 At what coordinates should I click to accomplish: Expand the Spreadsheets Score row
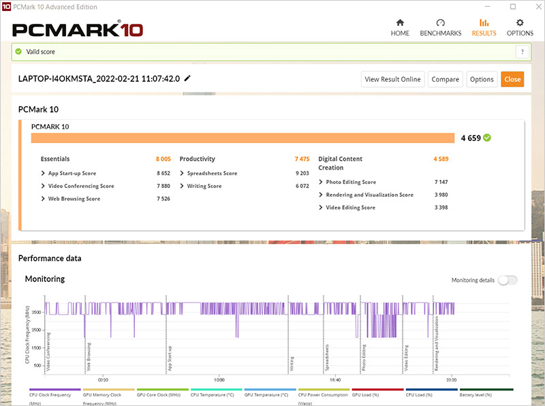coord(183,174)
